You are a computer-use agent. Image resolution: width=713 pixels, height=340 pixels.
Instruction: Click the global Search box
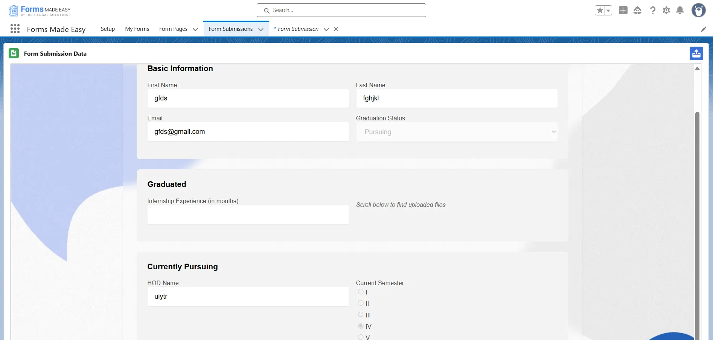(341, 10)
